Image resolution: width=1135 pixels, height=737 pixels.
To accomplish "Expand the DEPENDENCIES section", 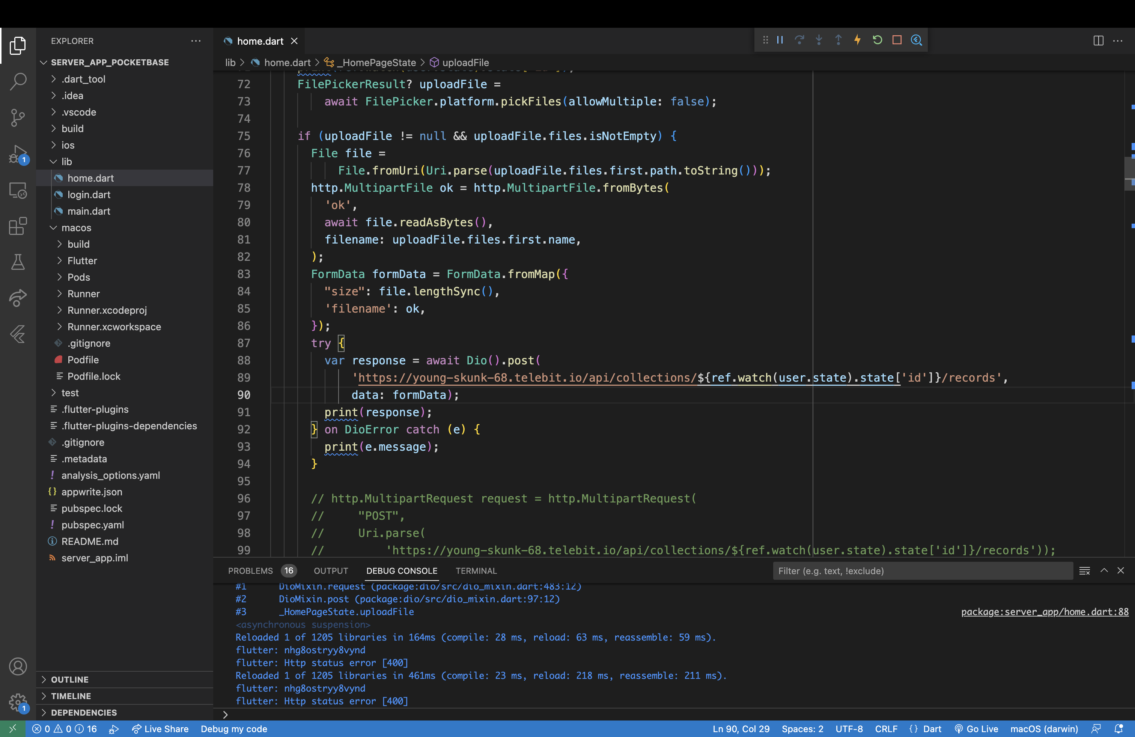I will 124,712.
